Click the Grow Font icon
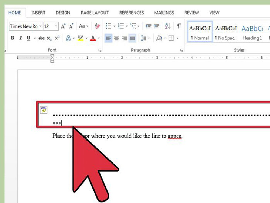The image size is (270, 203). point(63,26)
